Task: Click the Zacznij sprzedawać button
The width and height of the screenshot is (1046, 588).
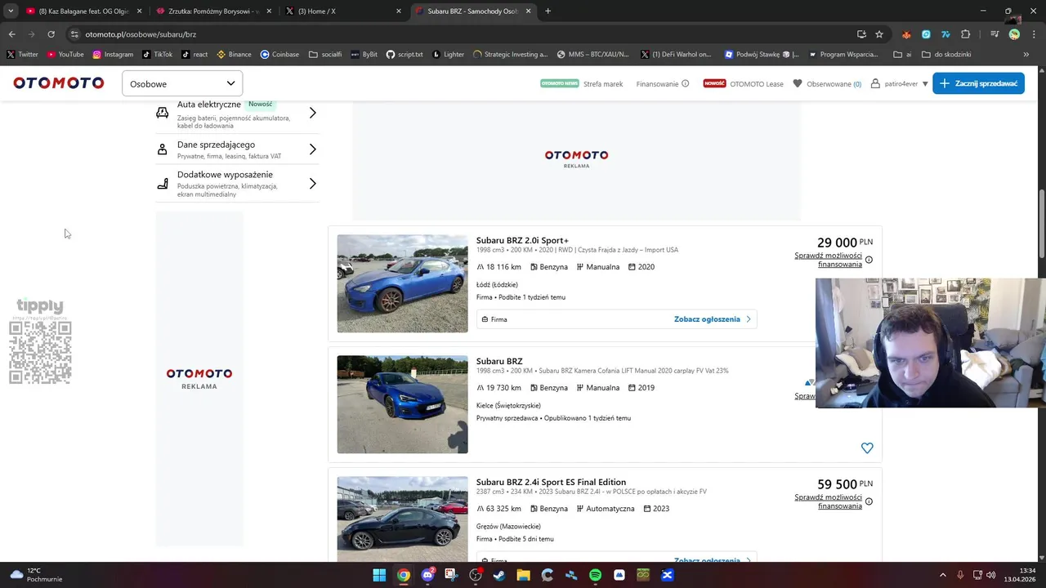Action: (x=978, y=83)
